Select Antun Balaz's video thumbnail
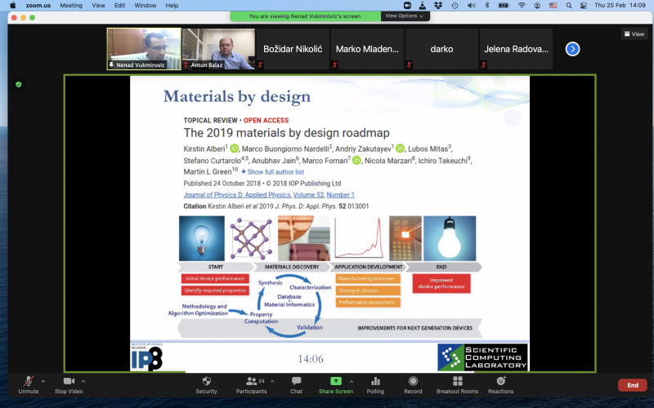 click(x=218, y=49)
